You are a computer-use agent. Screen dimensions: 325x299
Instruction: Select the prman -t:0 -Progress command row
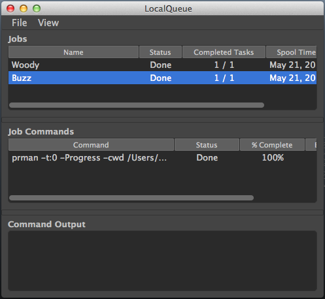tap(162, 157)
